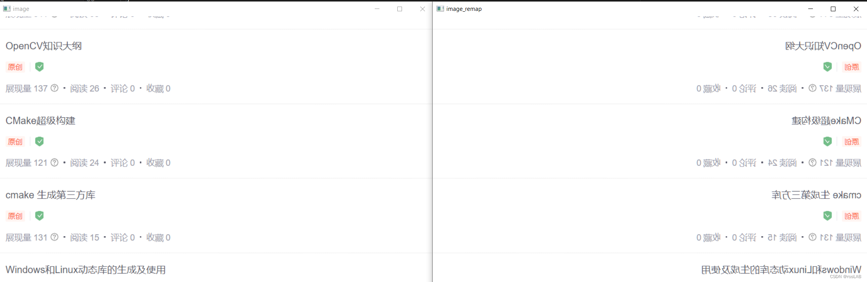Click green shield icon under cmake 生成第三方库 in image window
This screenshot has width=867, height=282.
[39, 216]
